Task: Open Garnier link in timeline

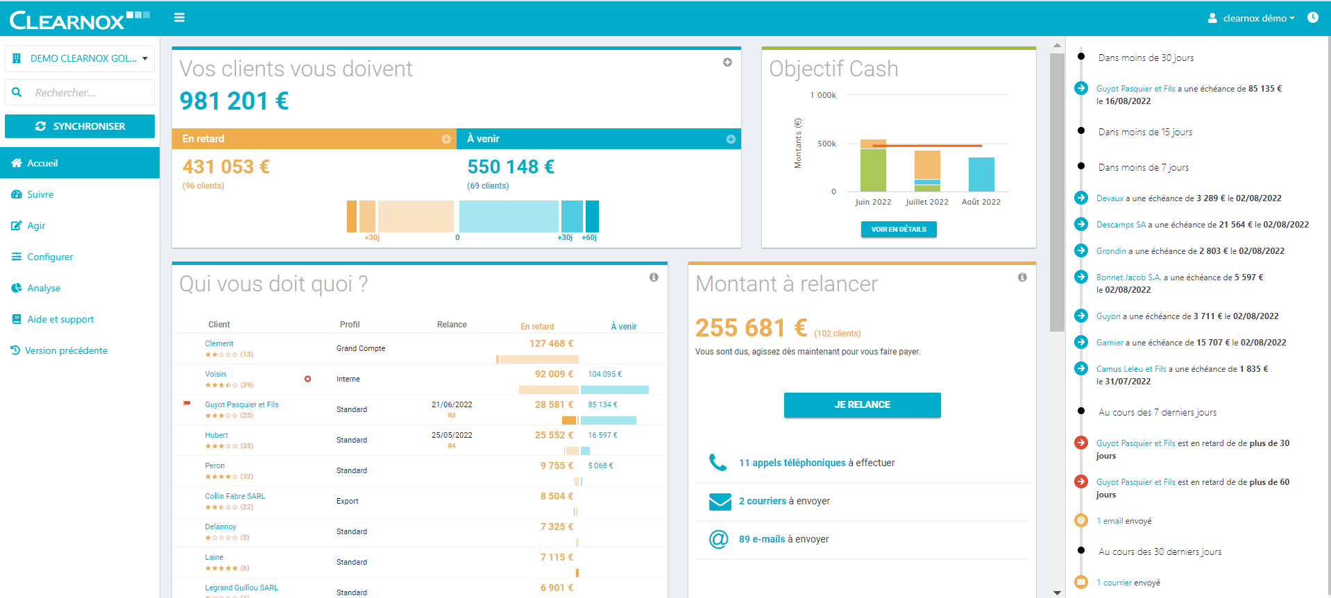Action: (x=1110, y=343)
